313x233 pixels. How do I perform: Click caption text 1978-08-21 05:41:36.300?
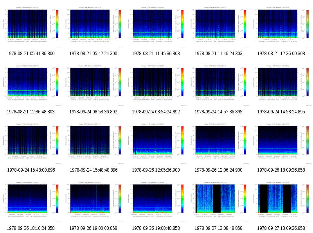point(31,54)
